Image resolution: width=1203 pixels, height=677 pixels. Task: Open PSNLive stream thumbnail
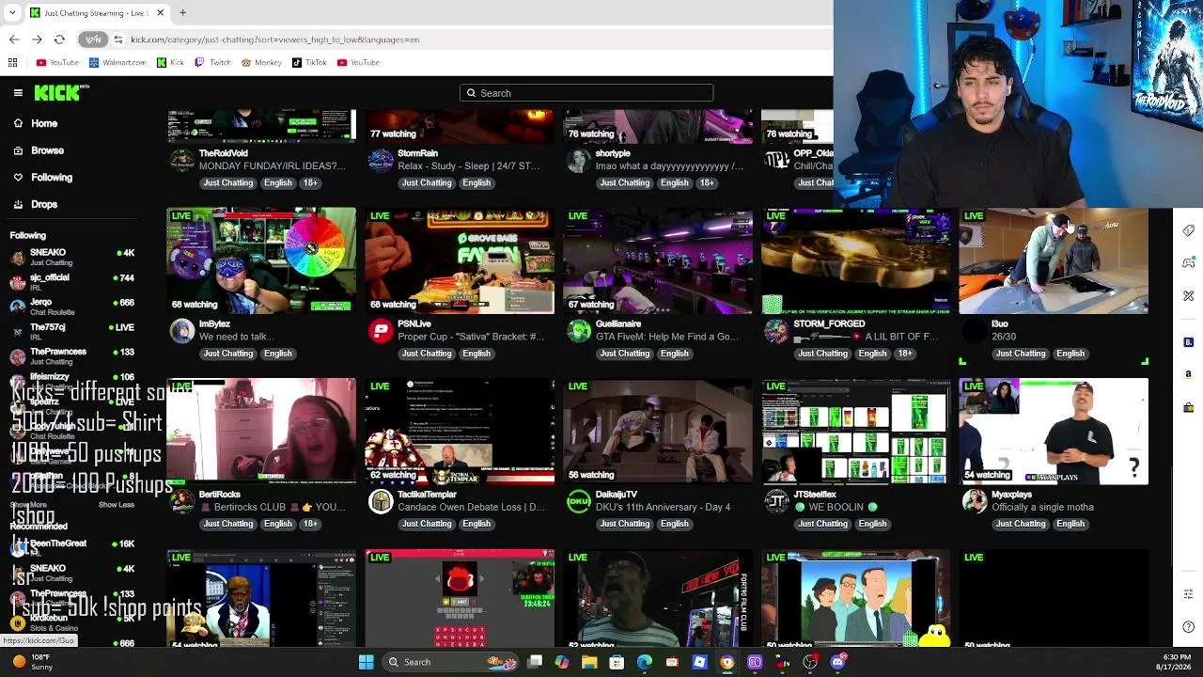pos(460,260)
